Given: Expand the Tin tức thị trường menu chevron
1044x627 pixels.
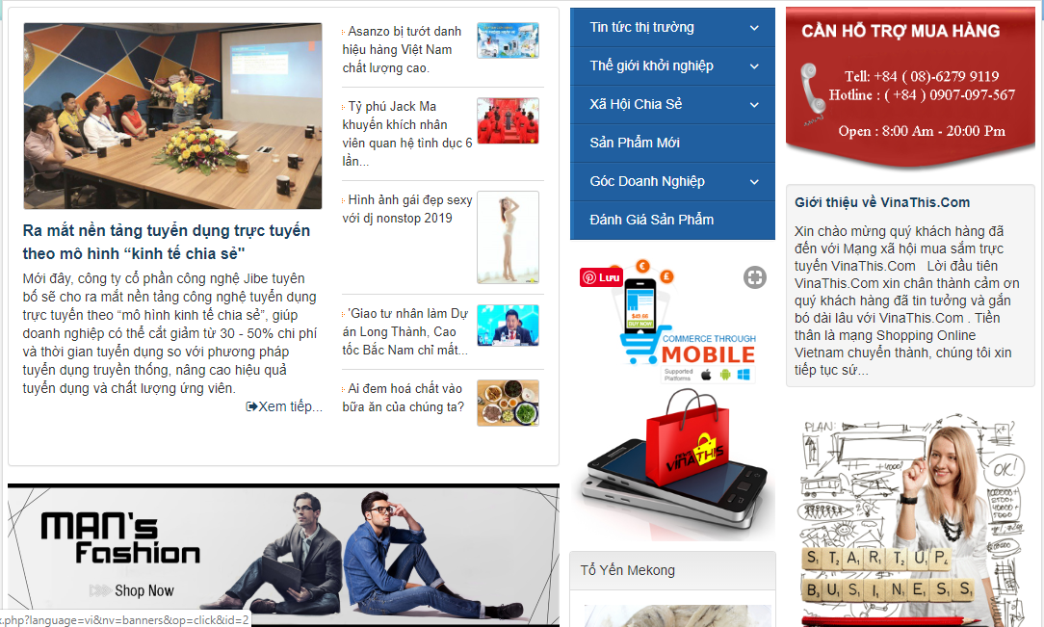Looking at the screenshot, I should pyautogui.click(x=754, y=28).
